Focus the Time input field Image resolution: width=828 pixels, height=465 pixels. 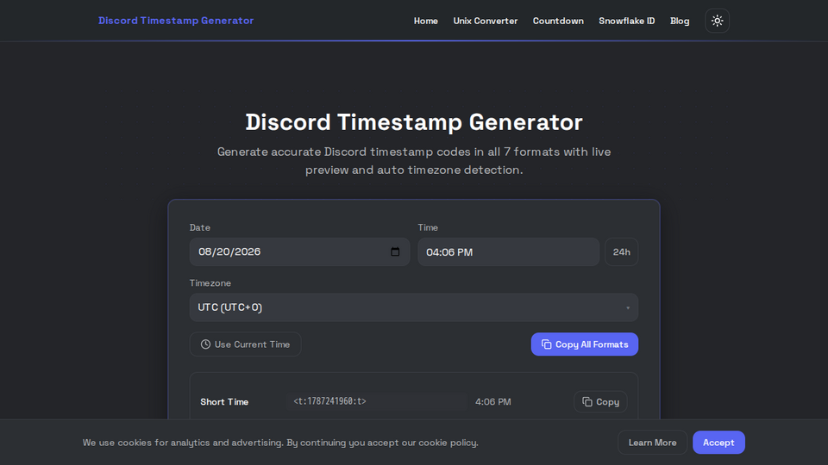pos(509,252)
